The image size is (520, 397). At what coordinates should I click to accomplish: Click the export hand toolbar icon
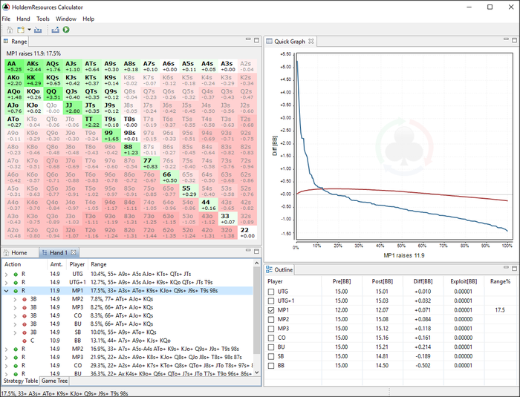(x=56, y=30)
